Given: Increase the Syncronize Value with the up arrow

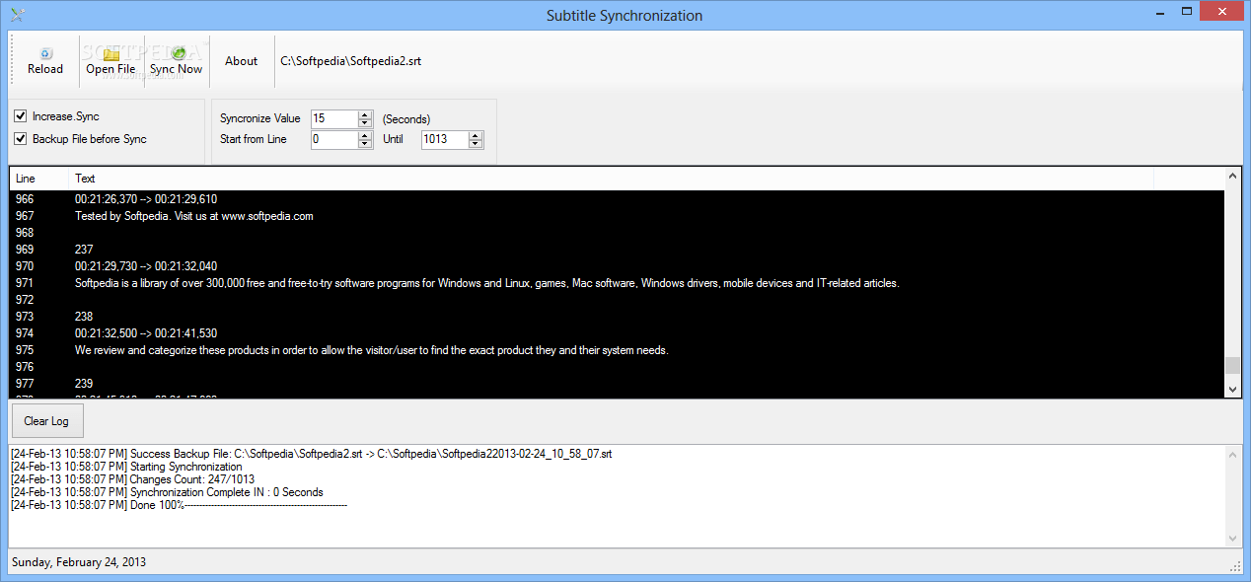Looking at the screenshot, I should (365, 114).
